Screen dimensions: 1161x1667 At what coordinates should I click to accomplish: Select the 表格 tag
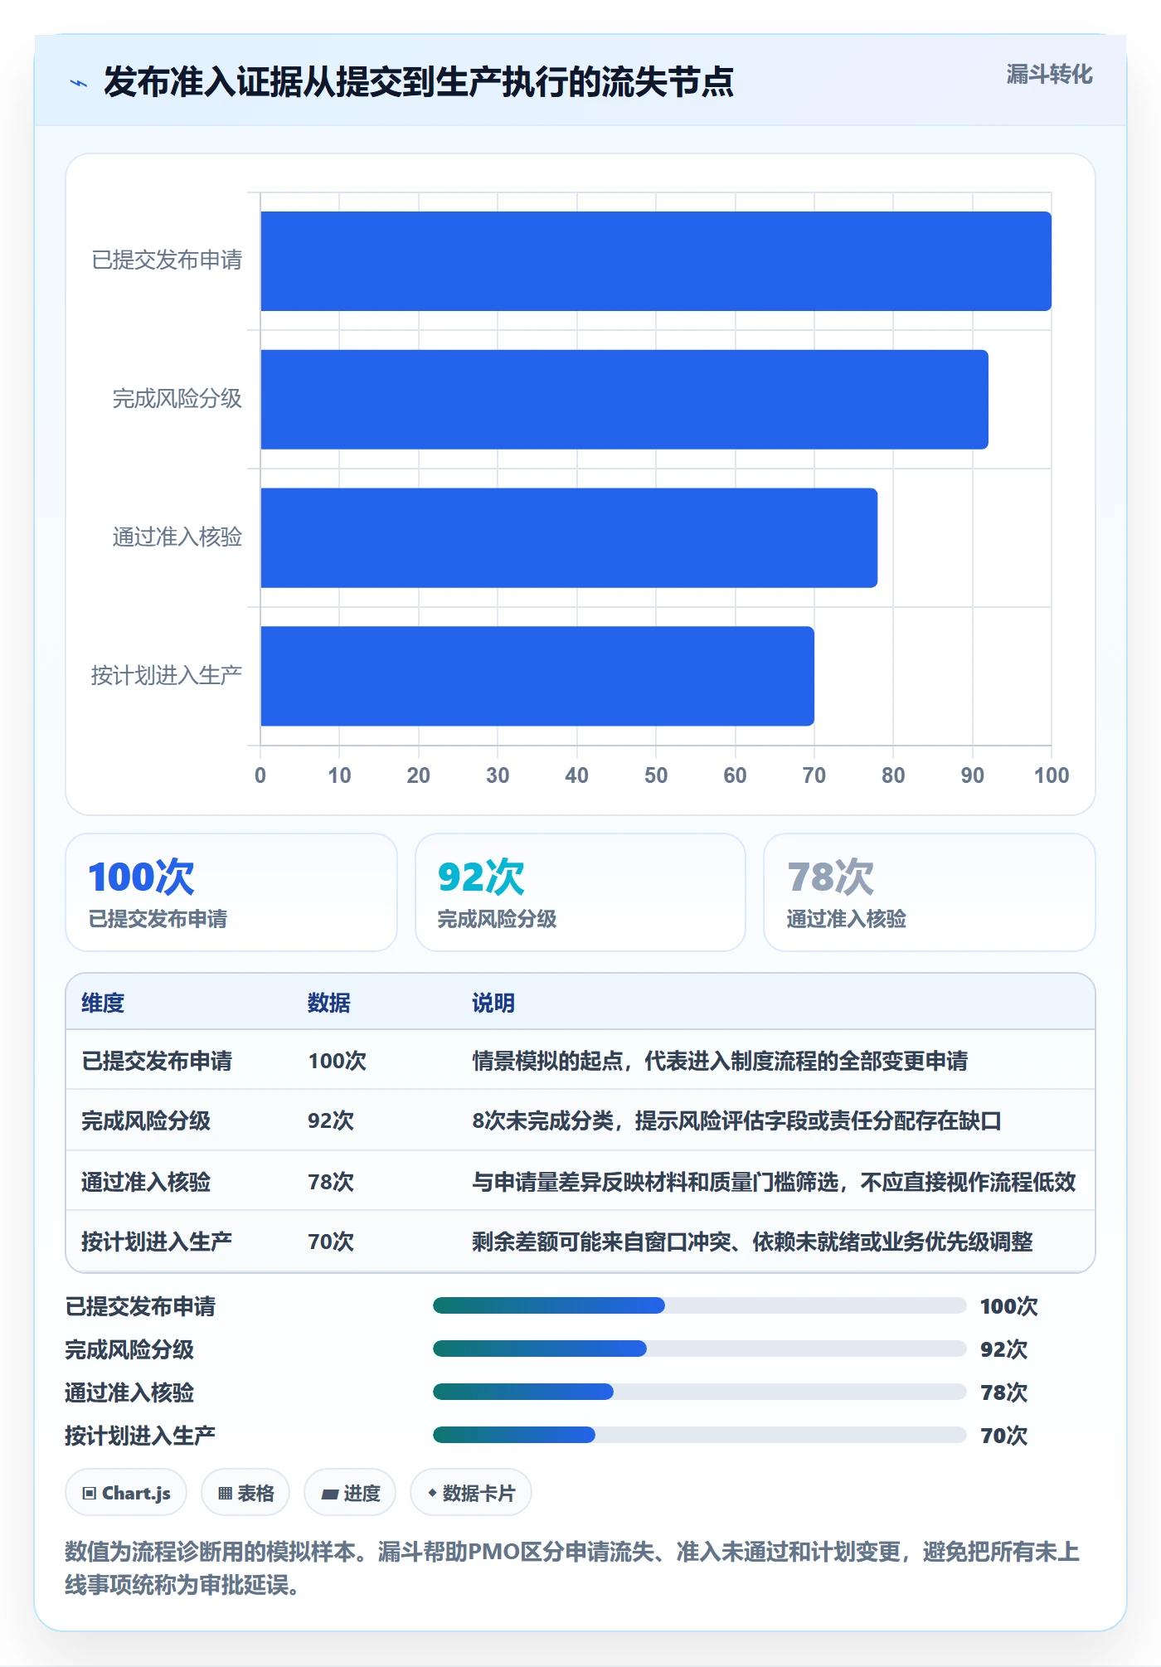(245, 1493)
